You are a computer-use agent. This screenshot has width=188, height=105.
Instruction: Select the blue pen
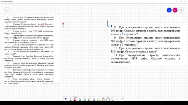80,99
